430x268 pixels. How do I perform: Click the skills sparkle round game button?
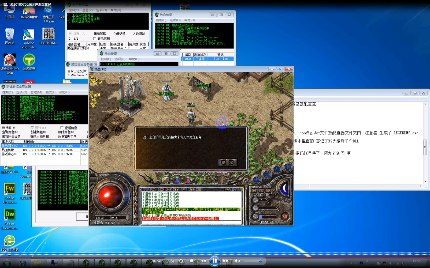tap(276, 169)
